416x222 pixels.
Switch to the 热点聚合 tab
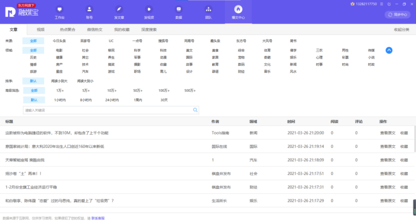pos(68,30)
